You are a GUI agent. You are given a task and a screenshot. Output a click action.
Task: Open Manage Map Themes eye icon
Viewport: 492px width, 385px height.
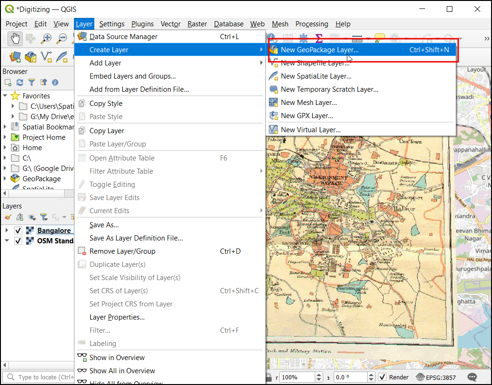[x=32, y=217]
